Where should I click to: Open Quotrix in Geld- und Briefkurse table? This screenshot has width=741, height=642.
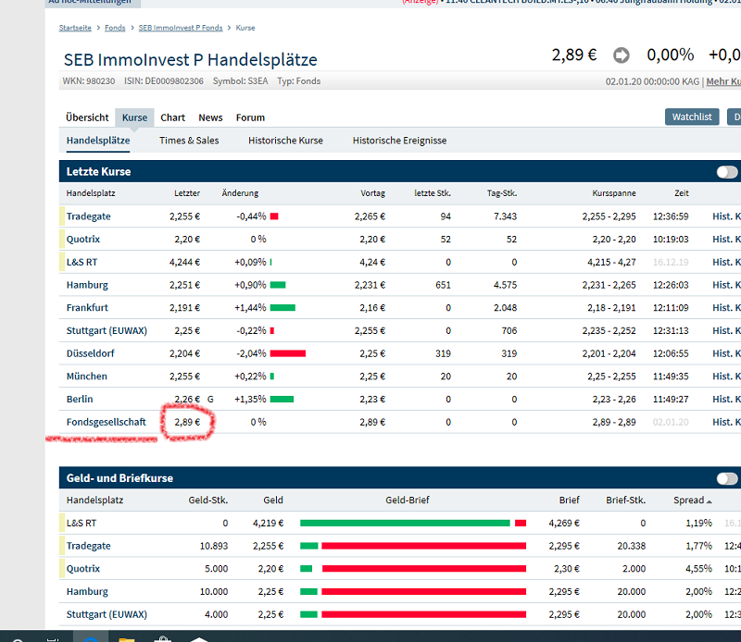[83, 569]
